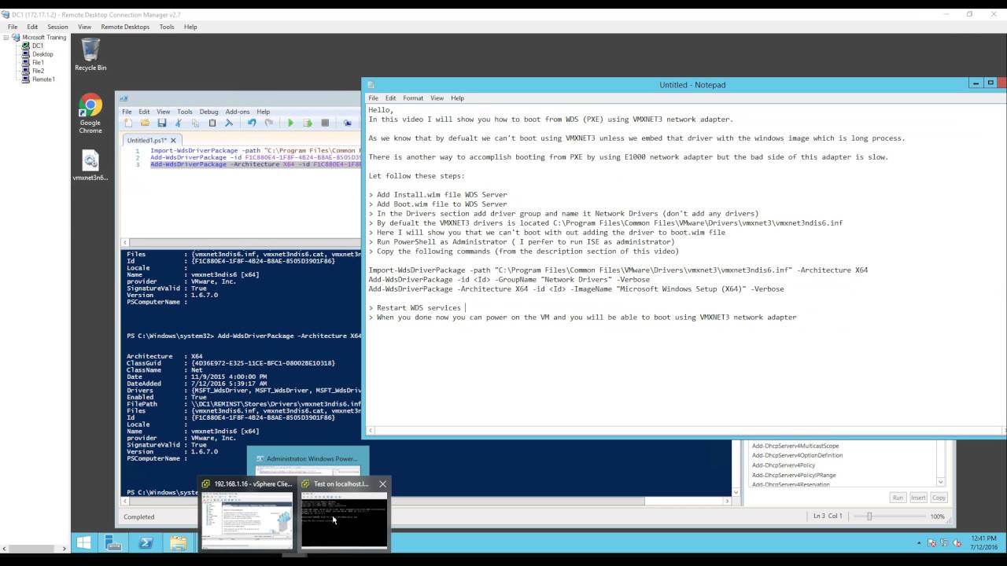Select Add-DhcpServerv4OptionDefinition command
Image resolution: width=1007 pixels, height=566 pixels.
797,455
